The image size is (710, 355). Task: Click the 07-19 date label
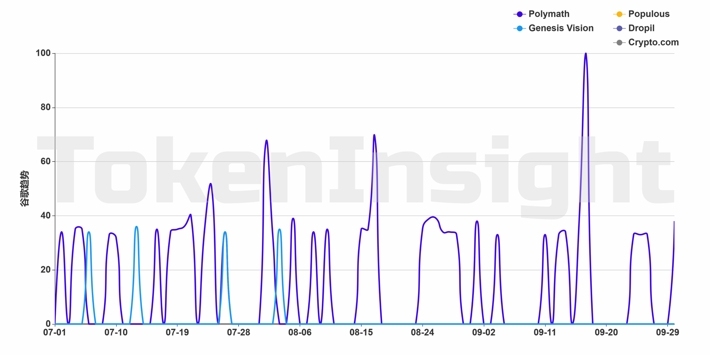(x=177, y=332)
